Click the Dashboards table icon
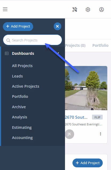The height and width of the screenshot is (170, 111). pyautogui.click(x=7, y=53)
